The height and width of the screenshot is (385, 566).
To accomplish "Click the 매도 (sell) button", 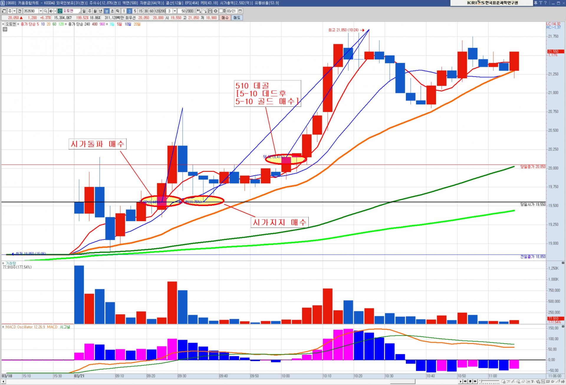I will [237, 18].
